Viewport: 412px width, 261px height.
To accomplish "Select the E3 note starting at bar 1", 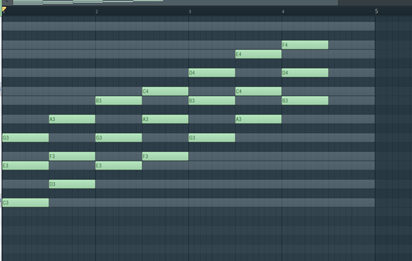I will (x=25, y=166).
